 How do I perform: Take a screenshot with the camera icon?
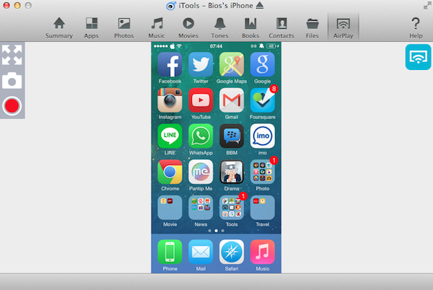[12, 81]
